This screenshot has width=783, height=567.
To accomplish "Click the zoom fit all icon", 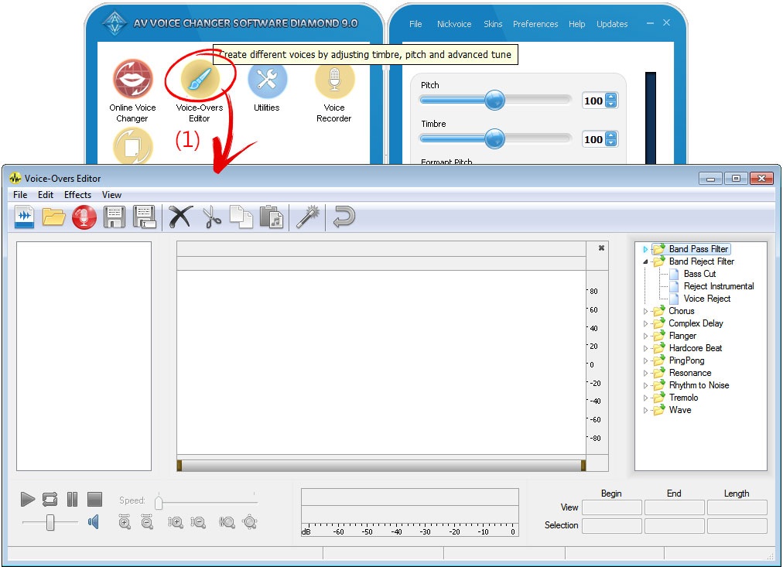I will click(250, 523).
